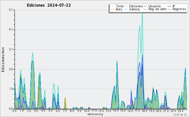This screenshot has width=190, height=117.
Task: Click the '7 h' x-axis label
Action: (65, 111)
